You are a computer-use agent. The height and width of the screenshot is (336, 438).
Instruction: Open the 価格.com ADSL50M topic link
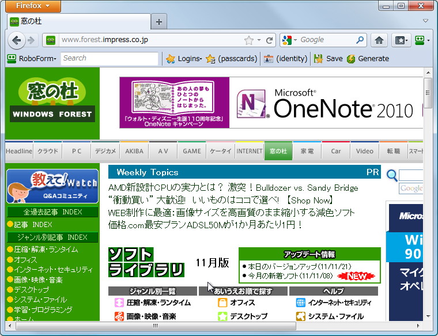[205, 224]
